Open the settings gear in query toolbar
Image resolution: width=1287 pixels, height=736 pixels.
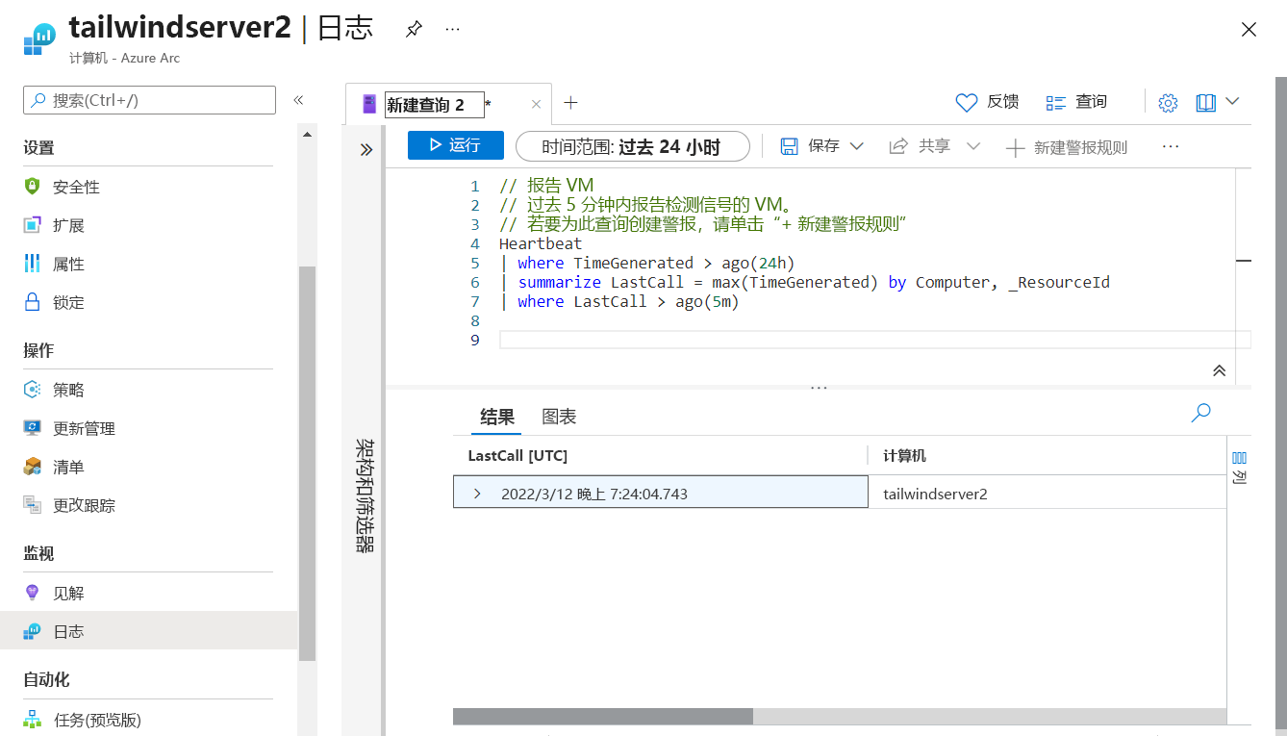[1168, 103]
